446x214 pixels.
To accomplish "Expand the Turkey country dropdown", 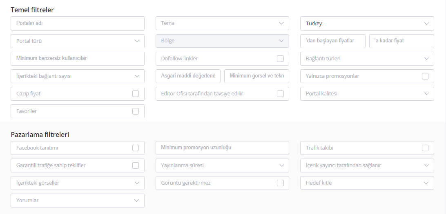I will [367, 24].
